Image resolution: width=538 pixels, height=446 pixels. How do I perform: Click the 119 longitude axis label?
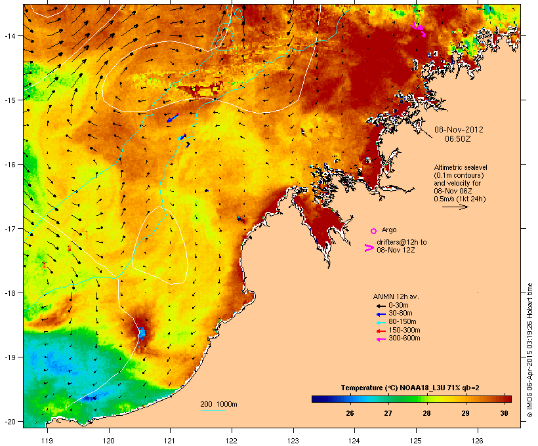(47, 441)
